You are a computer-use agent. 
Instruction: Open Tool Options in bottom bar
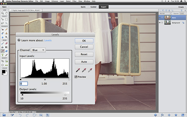12,115
